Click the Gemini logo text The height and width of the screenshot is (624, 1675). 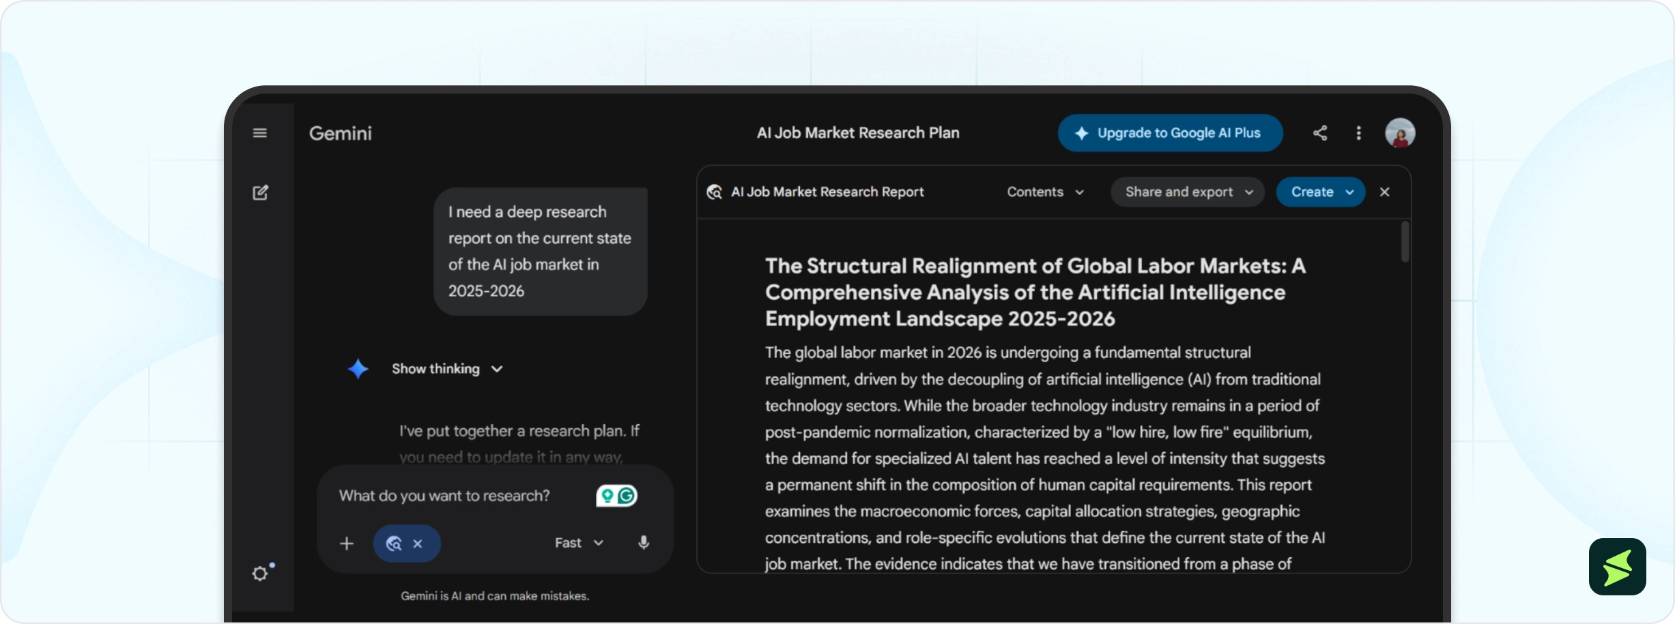(340, 133)
